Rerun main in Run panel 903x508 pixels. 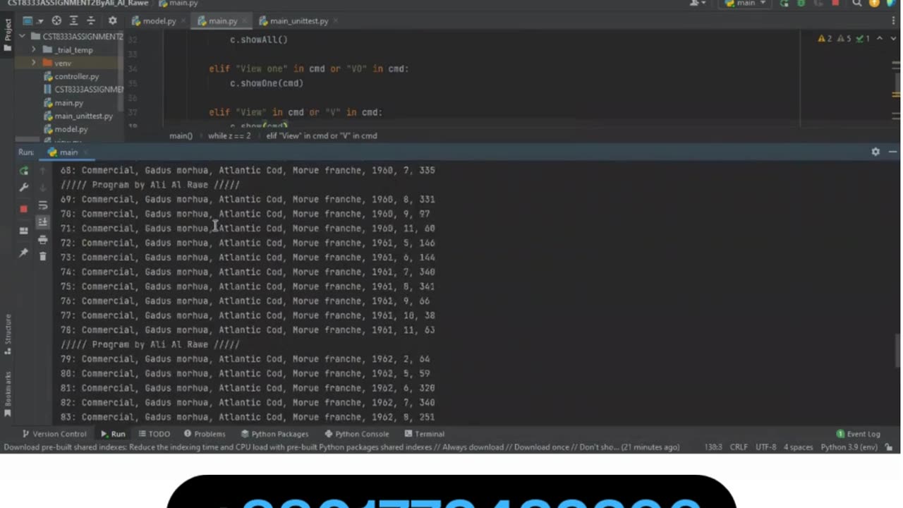(x=24, y=171)
